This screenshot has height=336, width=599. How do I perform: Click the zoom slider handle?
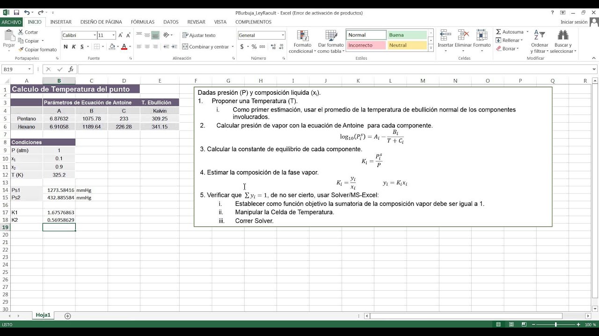(x=556, y=324)
